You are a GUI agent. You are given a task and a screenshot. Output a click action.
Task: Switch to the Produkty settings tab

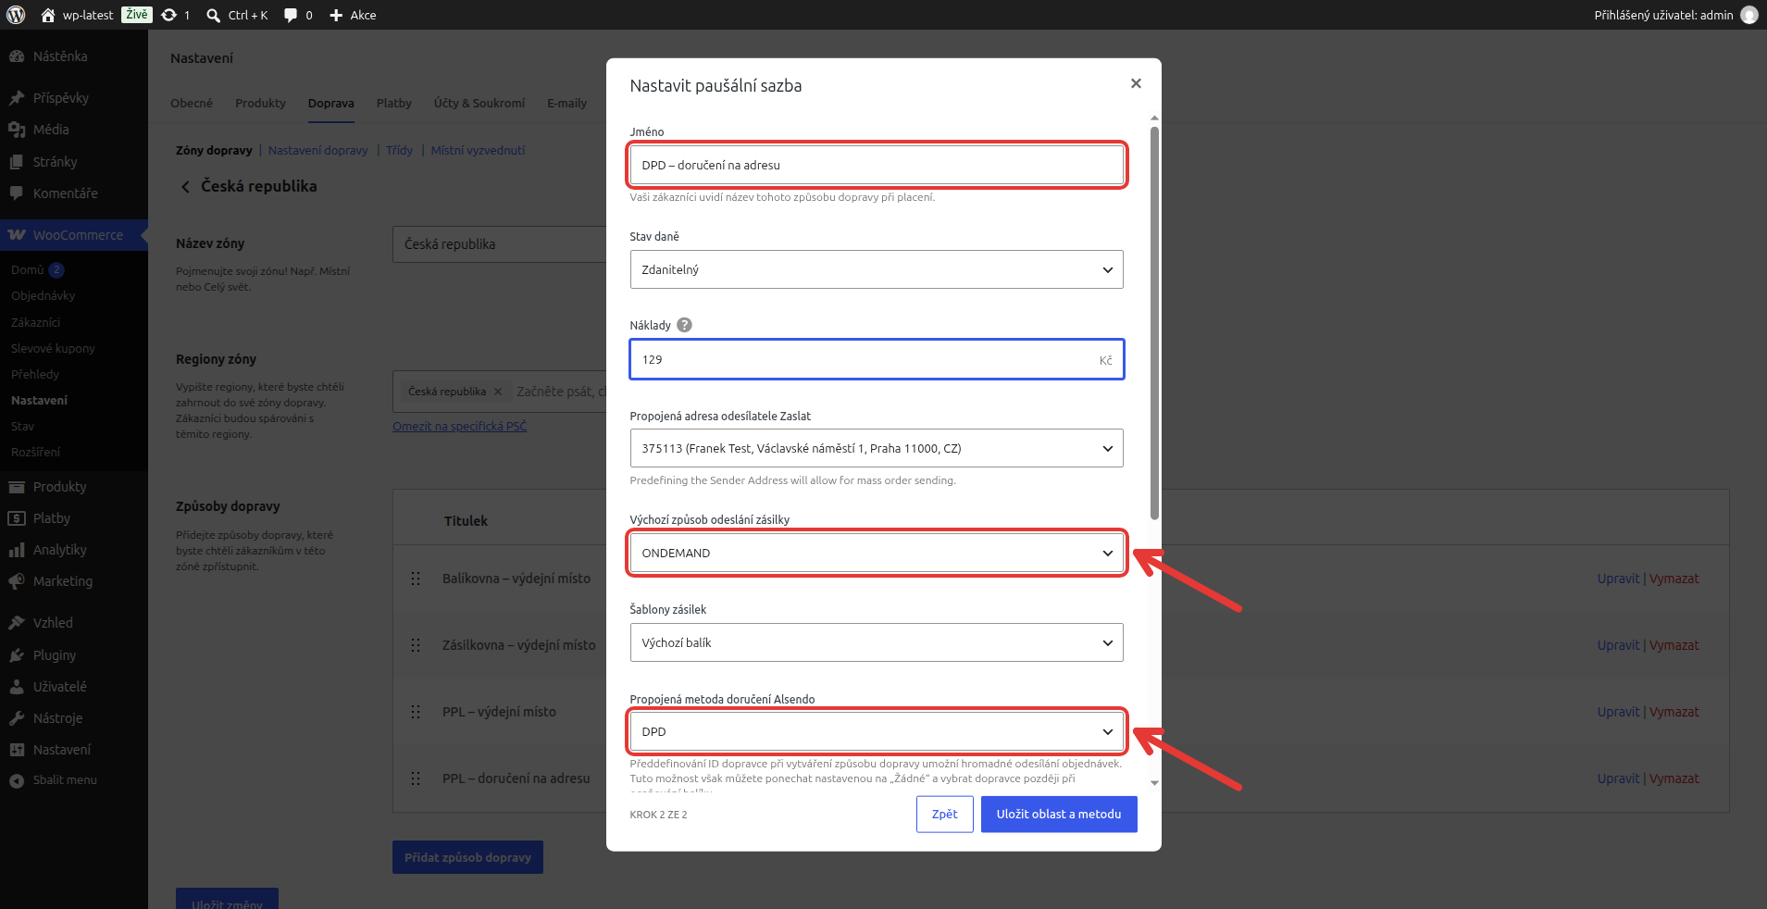point(260,103)
